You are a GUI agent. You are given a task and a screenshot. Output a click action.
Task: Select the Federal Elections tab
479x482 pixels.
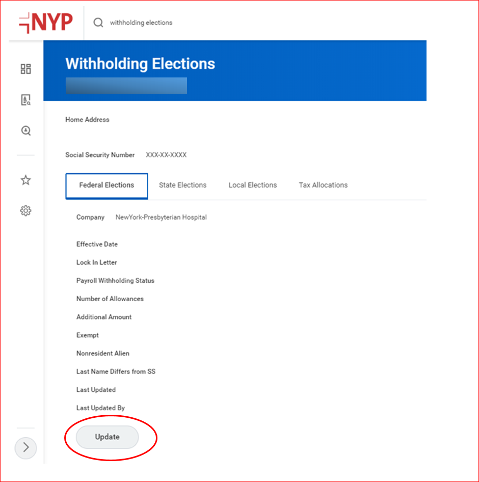(107, 185)
